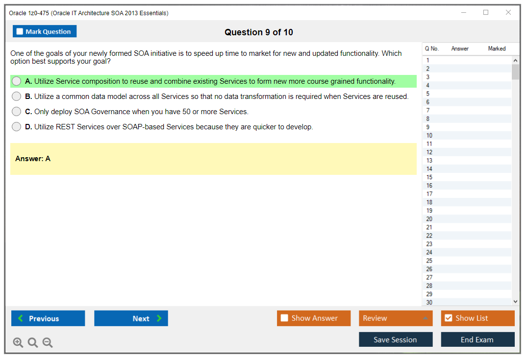Image resolution: width=527 pixels, height=360 pixels.
Task: Click the zoom in magnifier icon
Action: (x=18, y=343)
